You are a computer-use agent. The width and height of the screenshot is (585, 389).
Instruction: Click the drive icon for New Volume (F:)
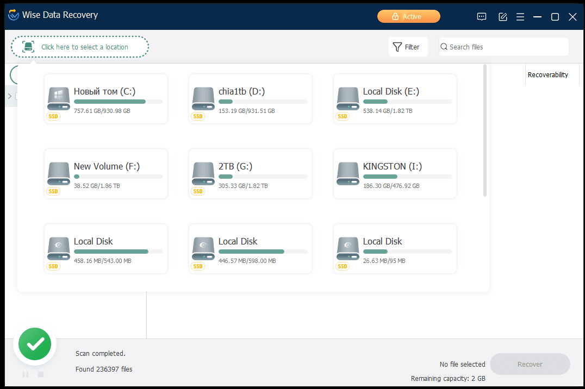(59, 173)
